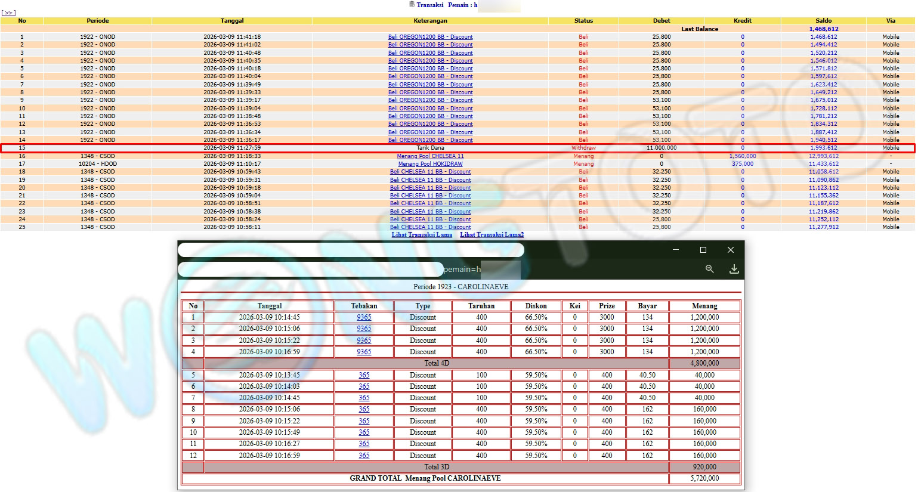Image resolution: width=918 pixels, height=492 pixels.
Task: Click the zoom magnifier icon in popup
Action: point(709,269)
